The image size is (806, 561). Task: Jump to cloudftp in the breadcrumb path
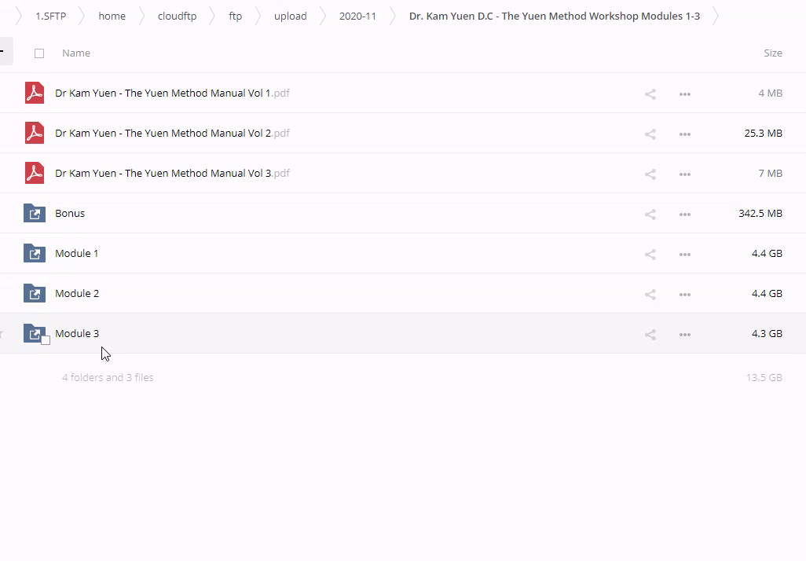(177, 16)
